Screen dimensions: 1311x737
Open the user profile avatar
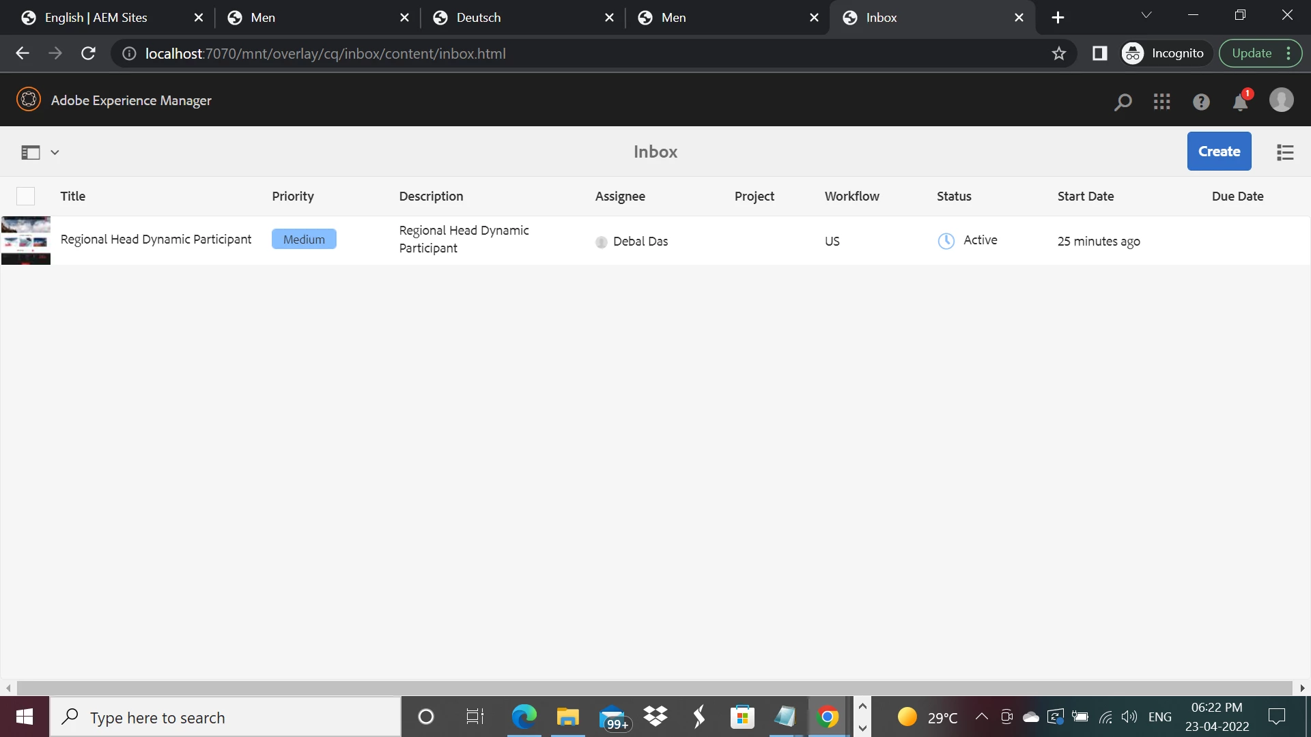click(x=1281, y=100)
